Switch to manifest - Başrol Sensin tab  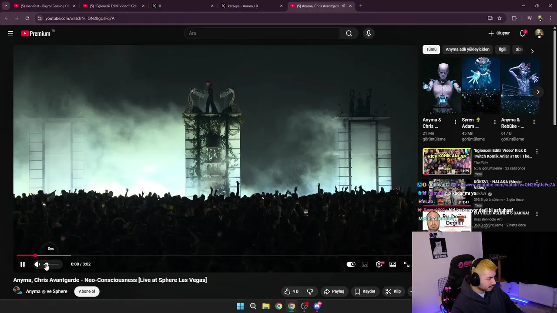tap(44, 6)
